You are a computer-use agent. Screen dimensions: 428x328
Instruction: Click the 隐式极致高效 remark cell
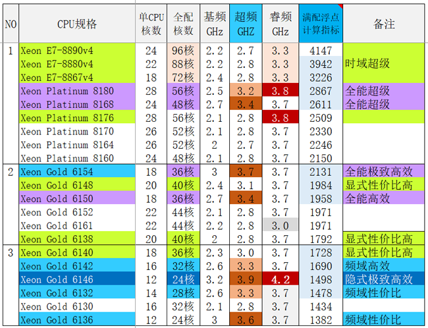pyautogui.click(x=383, y=279)
